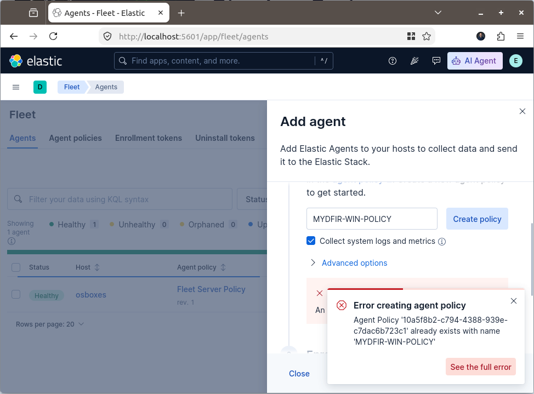Open the Fleet Server Policy link

click(x=211, y=289)
